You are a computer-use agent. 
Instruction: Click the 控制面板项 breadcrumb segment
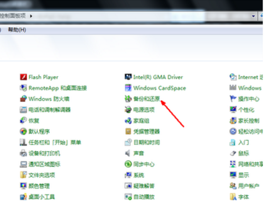pos(13,16)
